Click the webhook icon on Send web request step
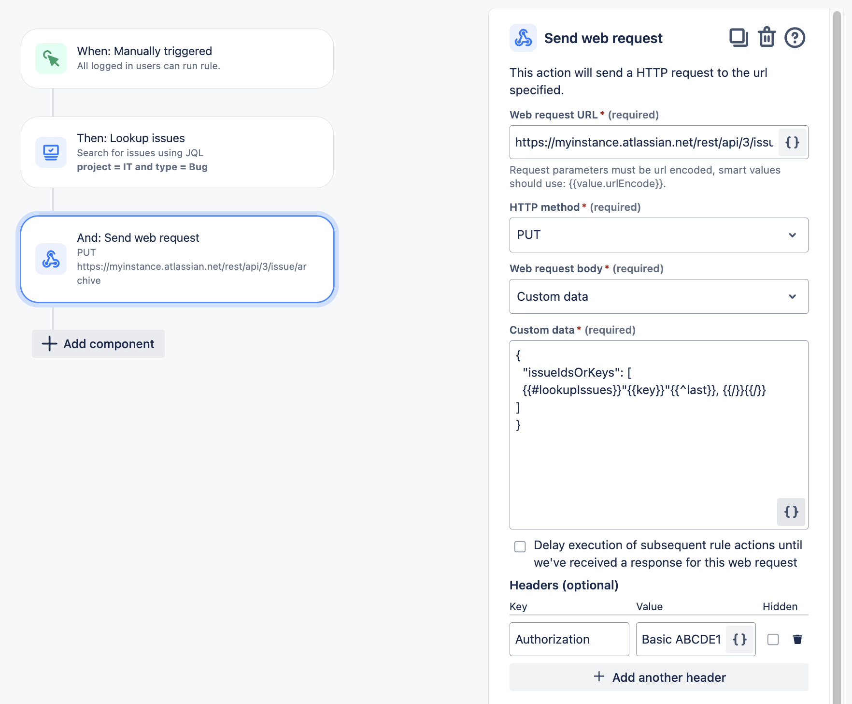This screenshot has width=852, height=704. tap(51, 259)
